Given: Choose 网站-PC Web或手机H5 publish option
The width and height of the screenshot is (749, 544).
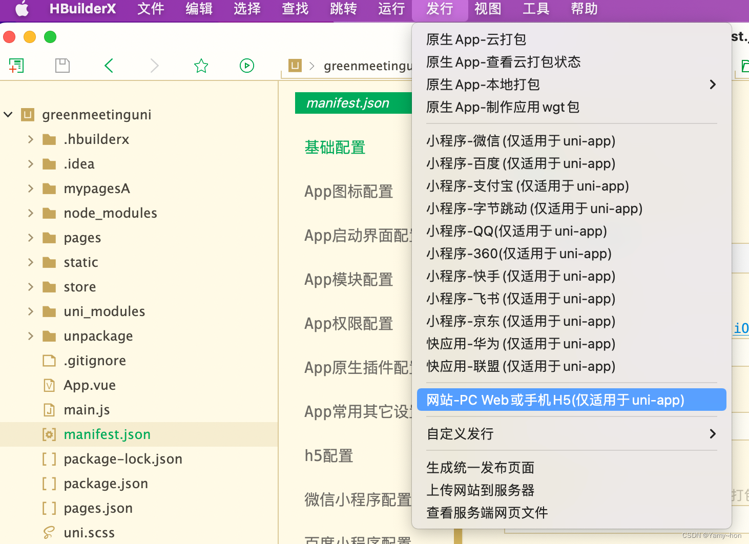Looking at the screenshot, I should click(572, 400).
